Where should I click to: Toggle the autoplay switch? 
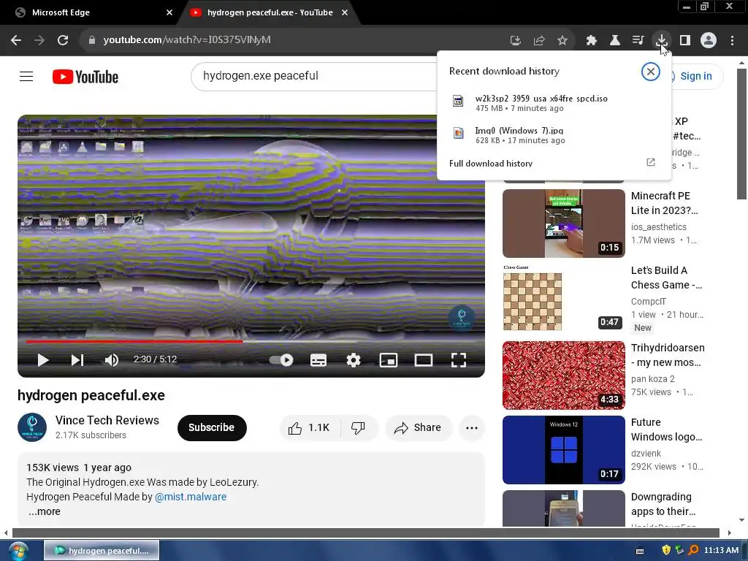(x=281, y=360)
